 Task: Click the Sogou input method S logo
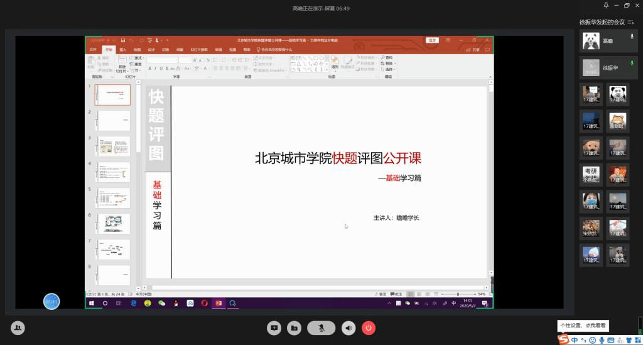coord(563,340)
